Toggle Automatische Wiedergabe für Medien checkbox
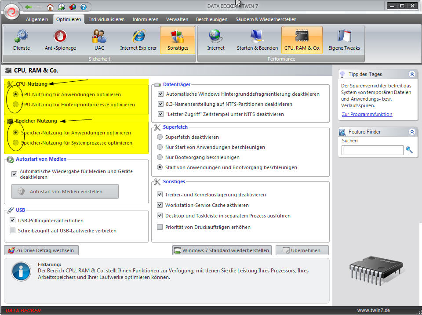Viewport: 422px width, 315px height. tap(14, 174)
